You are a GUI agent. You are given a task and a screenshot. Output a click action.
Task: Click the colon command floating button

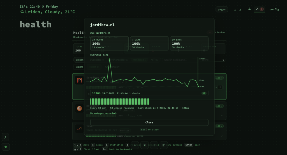(x=154, y=145)
